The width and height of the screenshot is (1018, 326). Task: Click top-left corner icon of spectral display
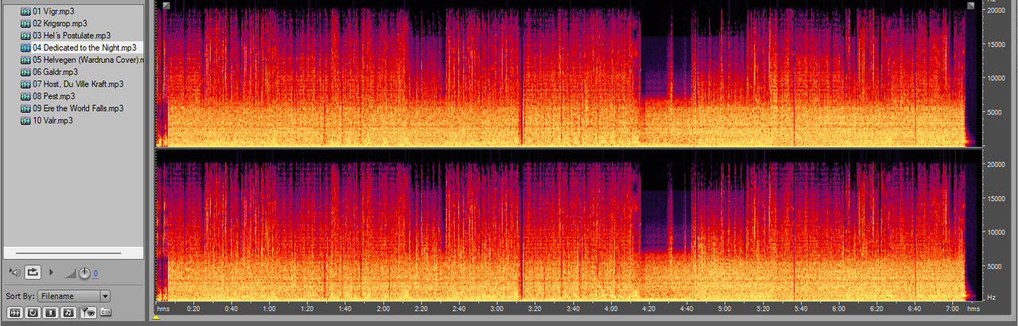point(165,6)
